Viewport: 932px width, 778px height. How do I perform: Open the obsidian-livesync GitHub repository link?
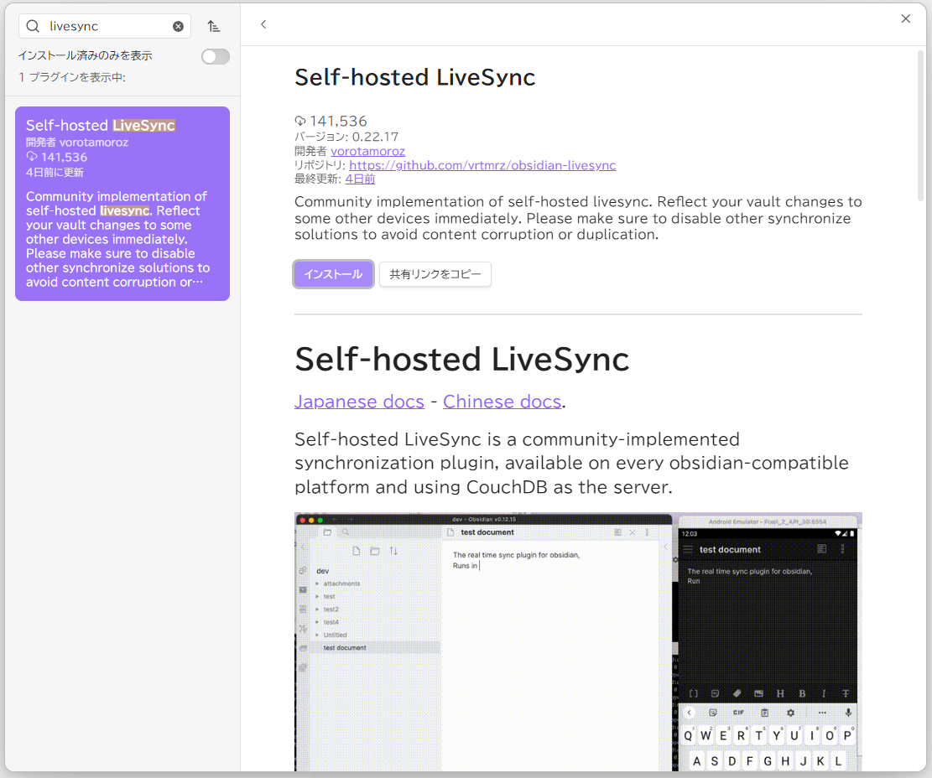(482, 165)
